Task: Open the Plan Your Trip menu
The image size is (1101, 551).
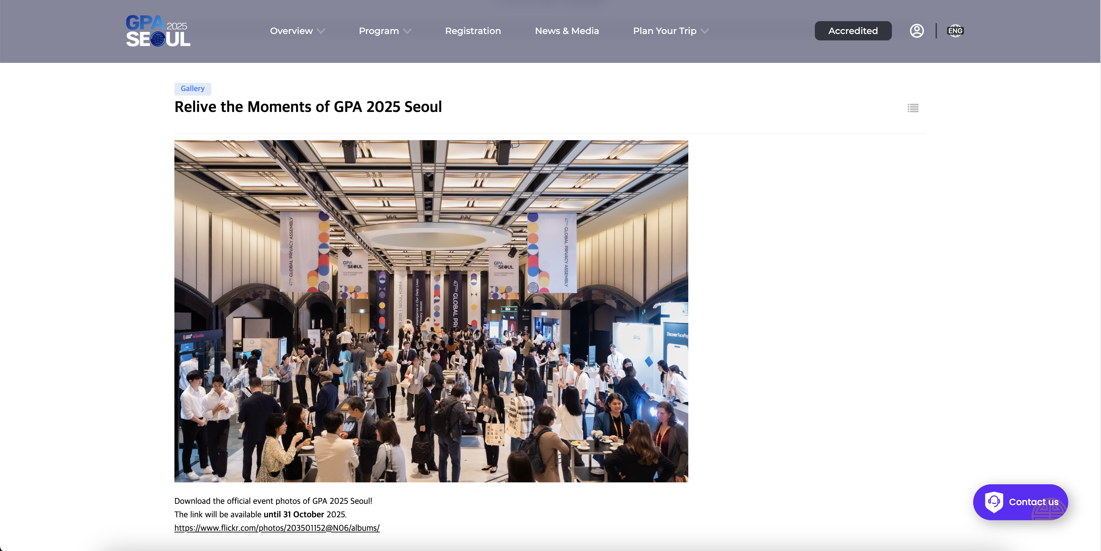Action: point(665,31)
